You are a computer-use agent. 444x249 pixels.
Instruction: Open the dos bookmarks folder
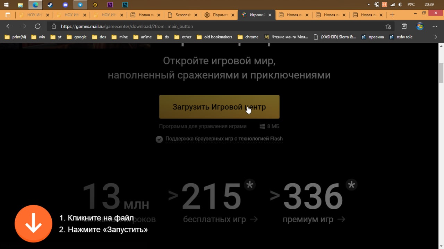click(99, 37)
